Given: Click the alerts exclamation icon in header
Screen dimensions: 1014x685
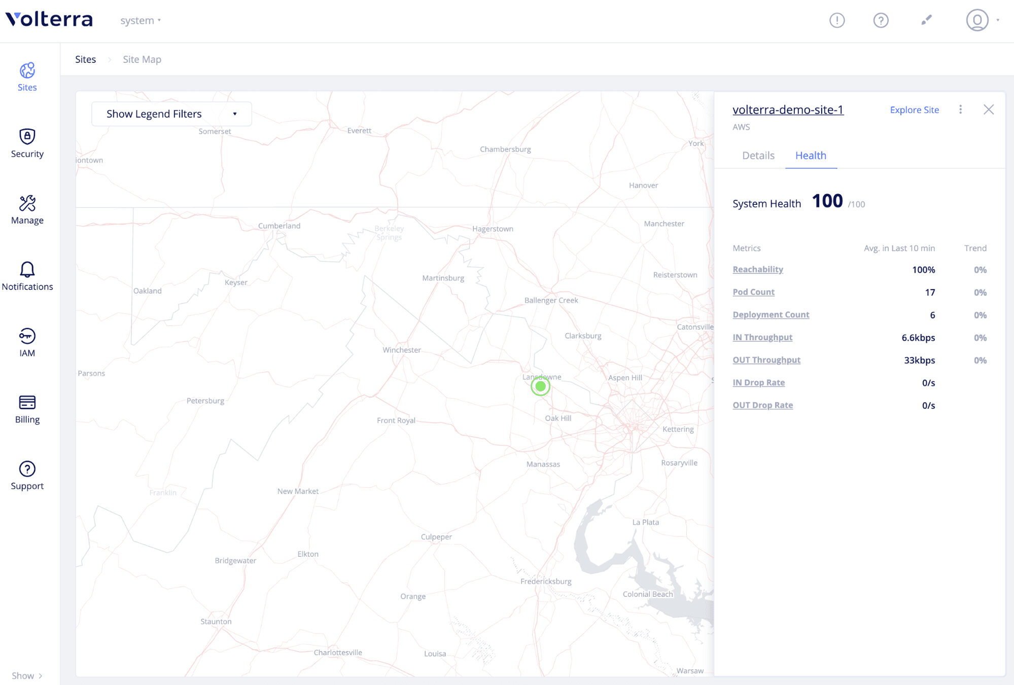Looking at the screenshot, I should pos(837,20).
